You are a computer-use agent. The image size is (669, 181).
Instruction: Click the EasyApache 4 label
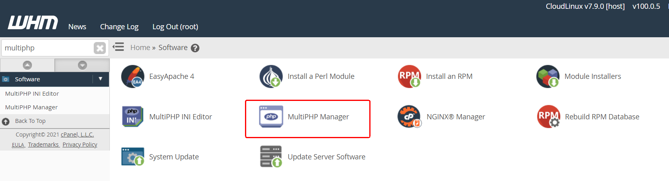(x=172, y=76)
